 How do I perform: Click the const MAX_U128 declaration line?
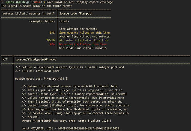coord(71,128)
